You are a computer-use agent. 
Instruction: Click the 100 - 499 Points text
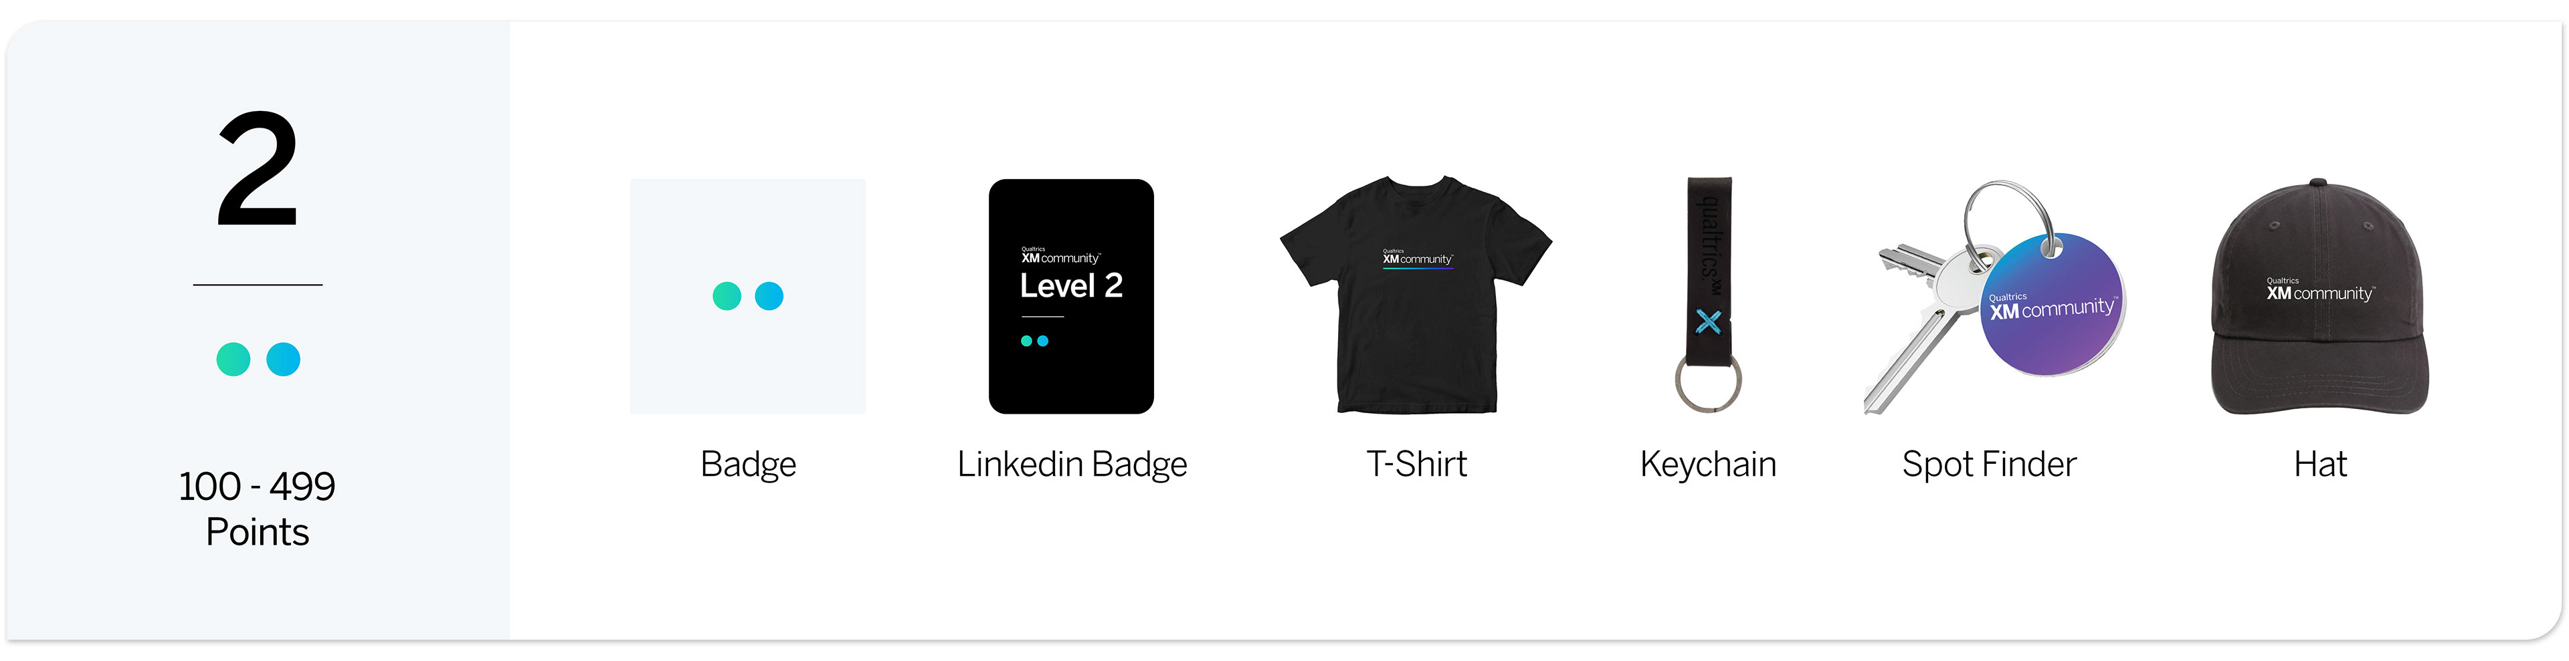click(x=258, y=509)
